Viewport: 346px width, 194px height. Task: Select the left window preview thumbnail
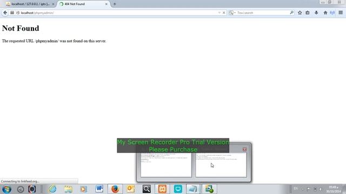tap(166, 165)
